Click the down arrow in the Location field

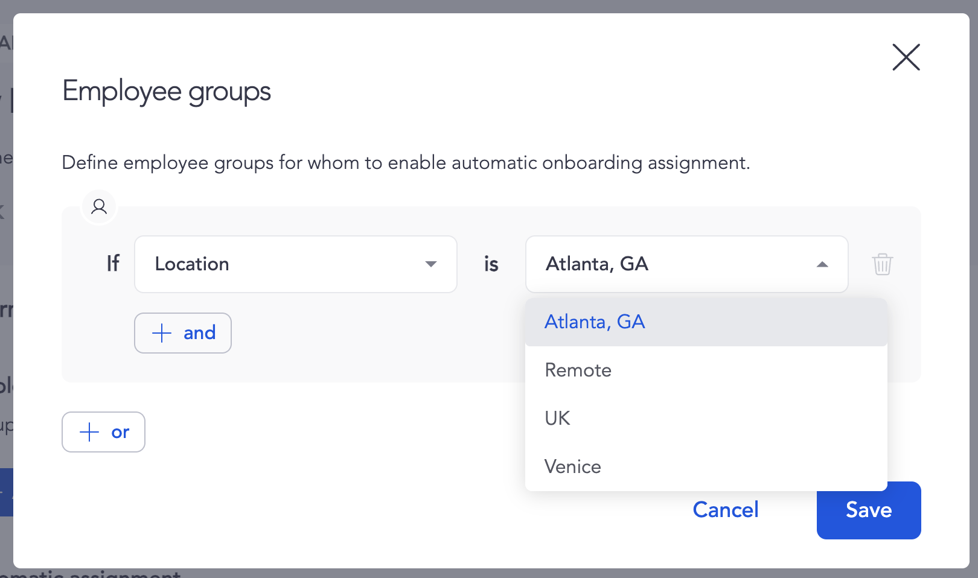(x=430, y=264)
